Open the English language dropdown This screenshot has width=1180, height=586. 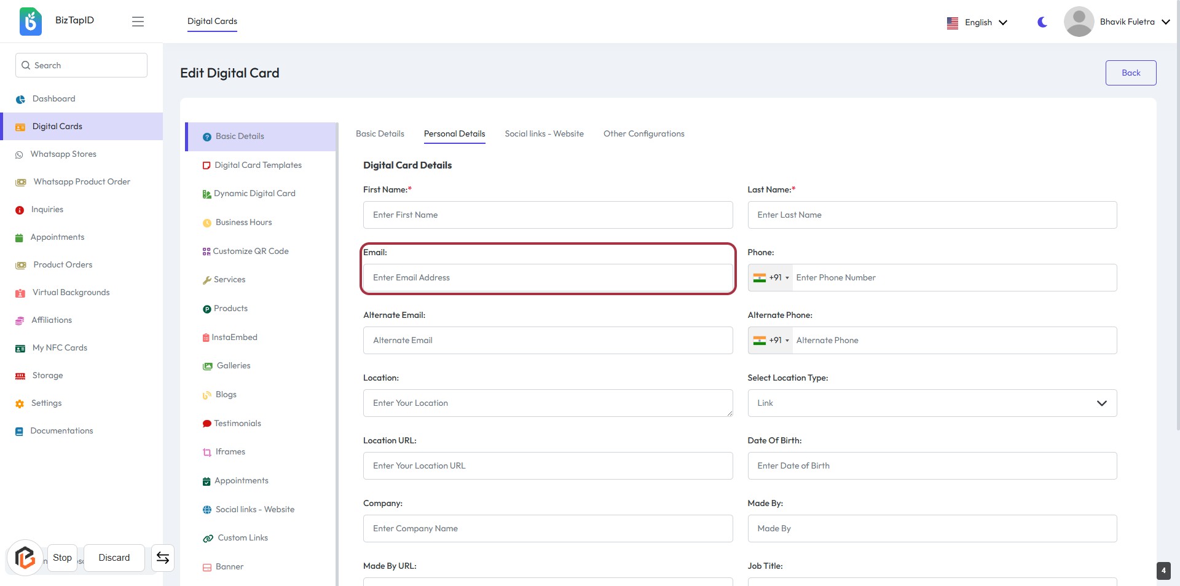click(977, 22)
